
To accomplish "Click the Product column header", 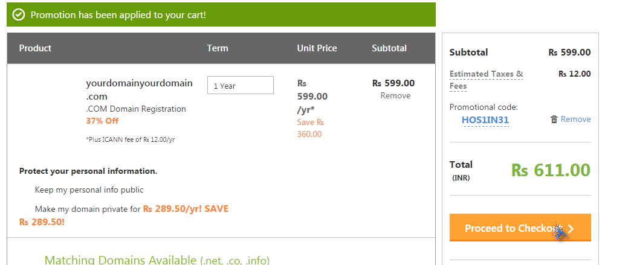I will pyautogui.click(x=35, y=48).
